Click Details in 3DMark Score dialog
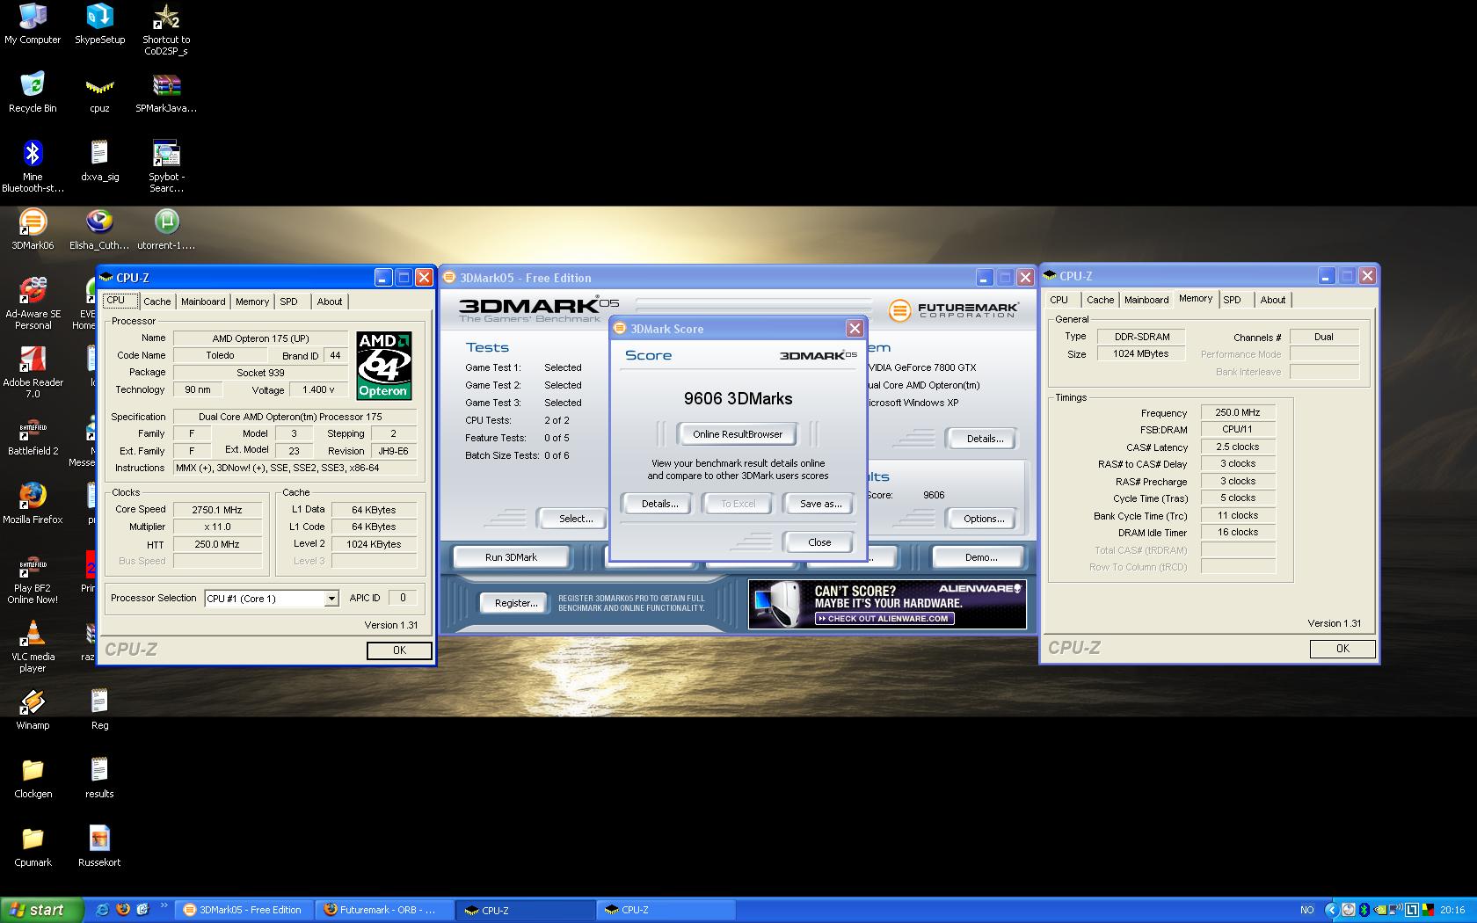Screen dimensions: 1477x923 pyautogui.click(x=659, y=504)
